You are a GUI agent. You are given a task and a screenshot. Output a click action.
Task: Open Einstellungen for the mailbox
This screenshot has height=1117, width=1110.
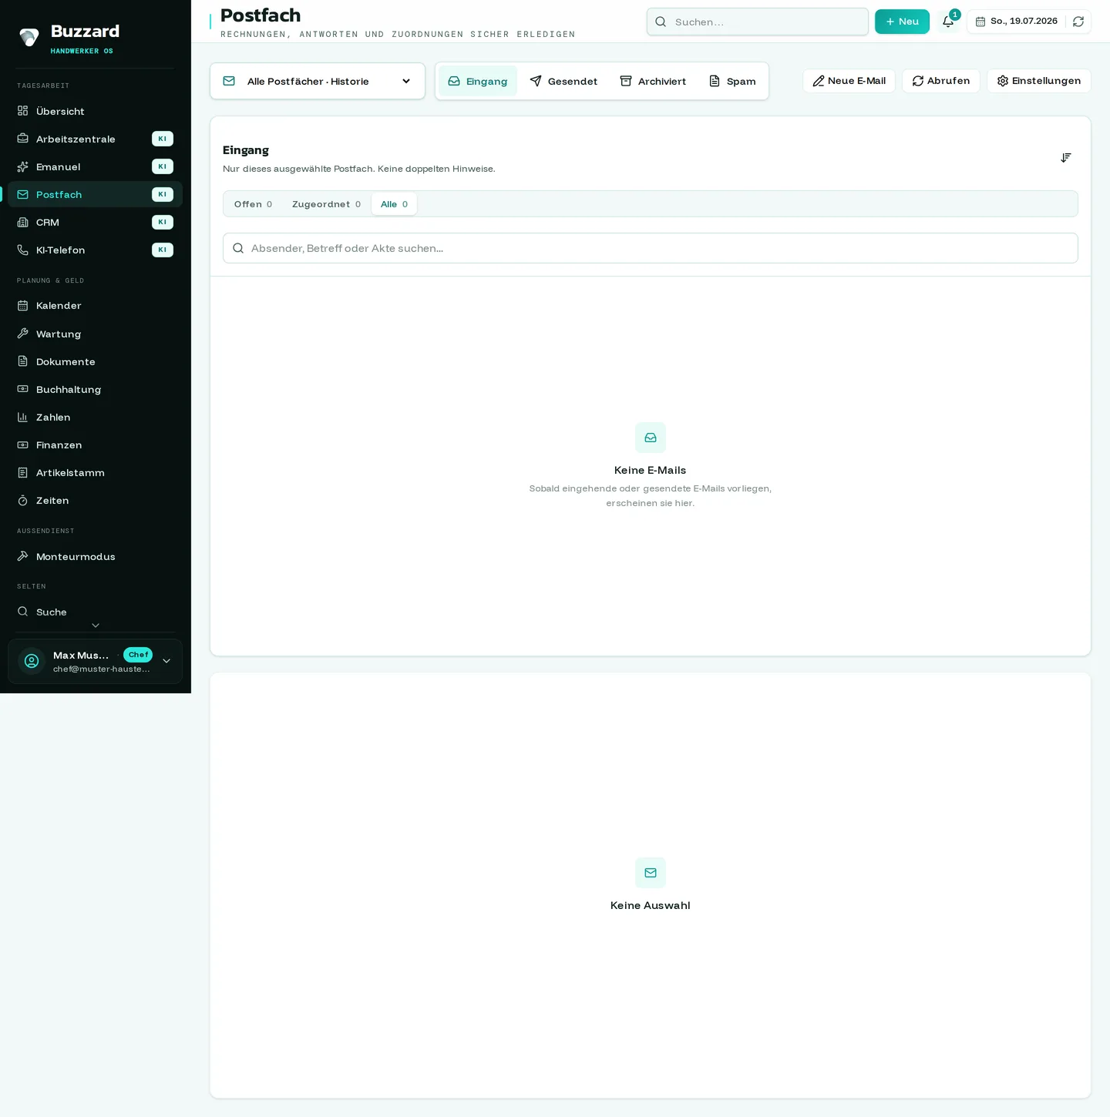tap(1039, 81)
